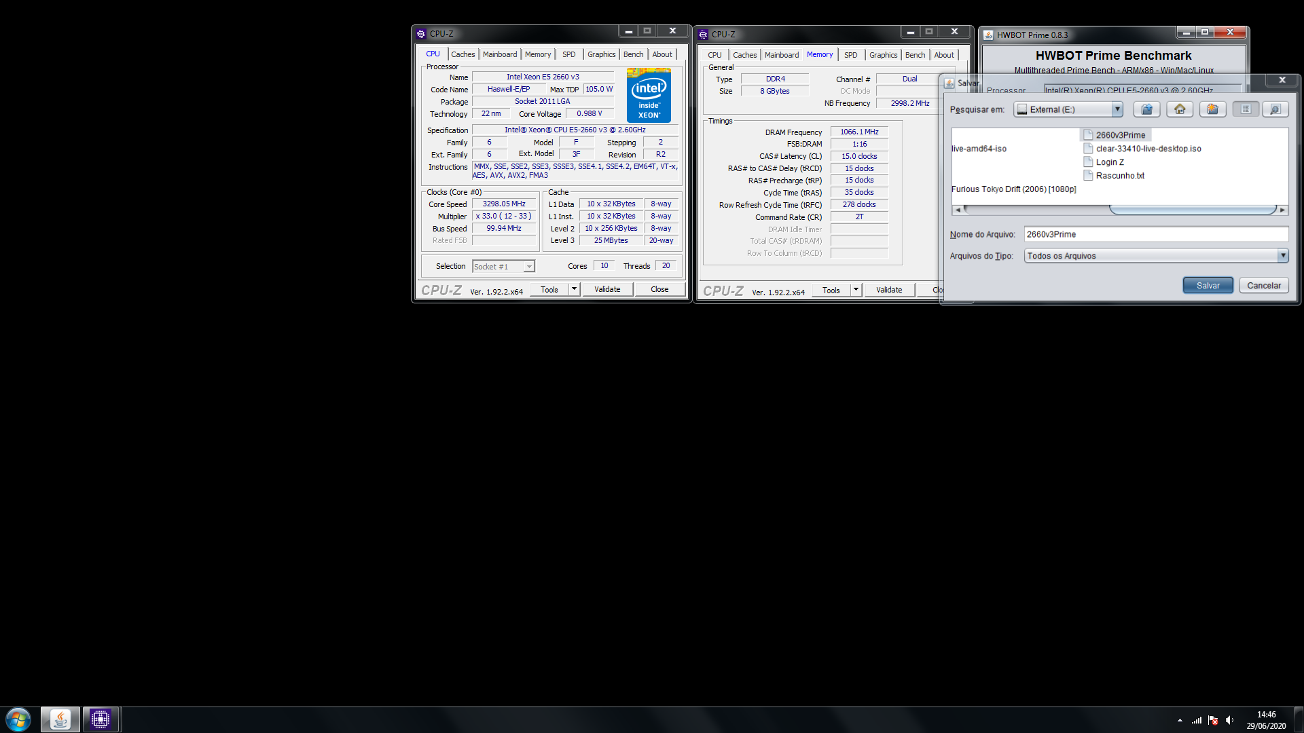1304x733 pixels.
Task: Select the 2660v3Prime file in the list
Action: (1115, 135)
